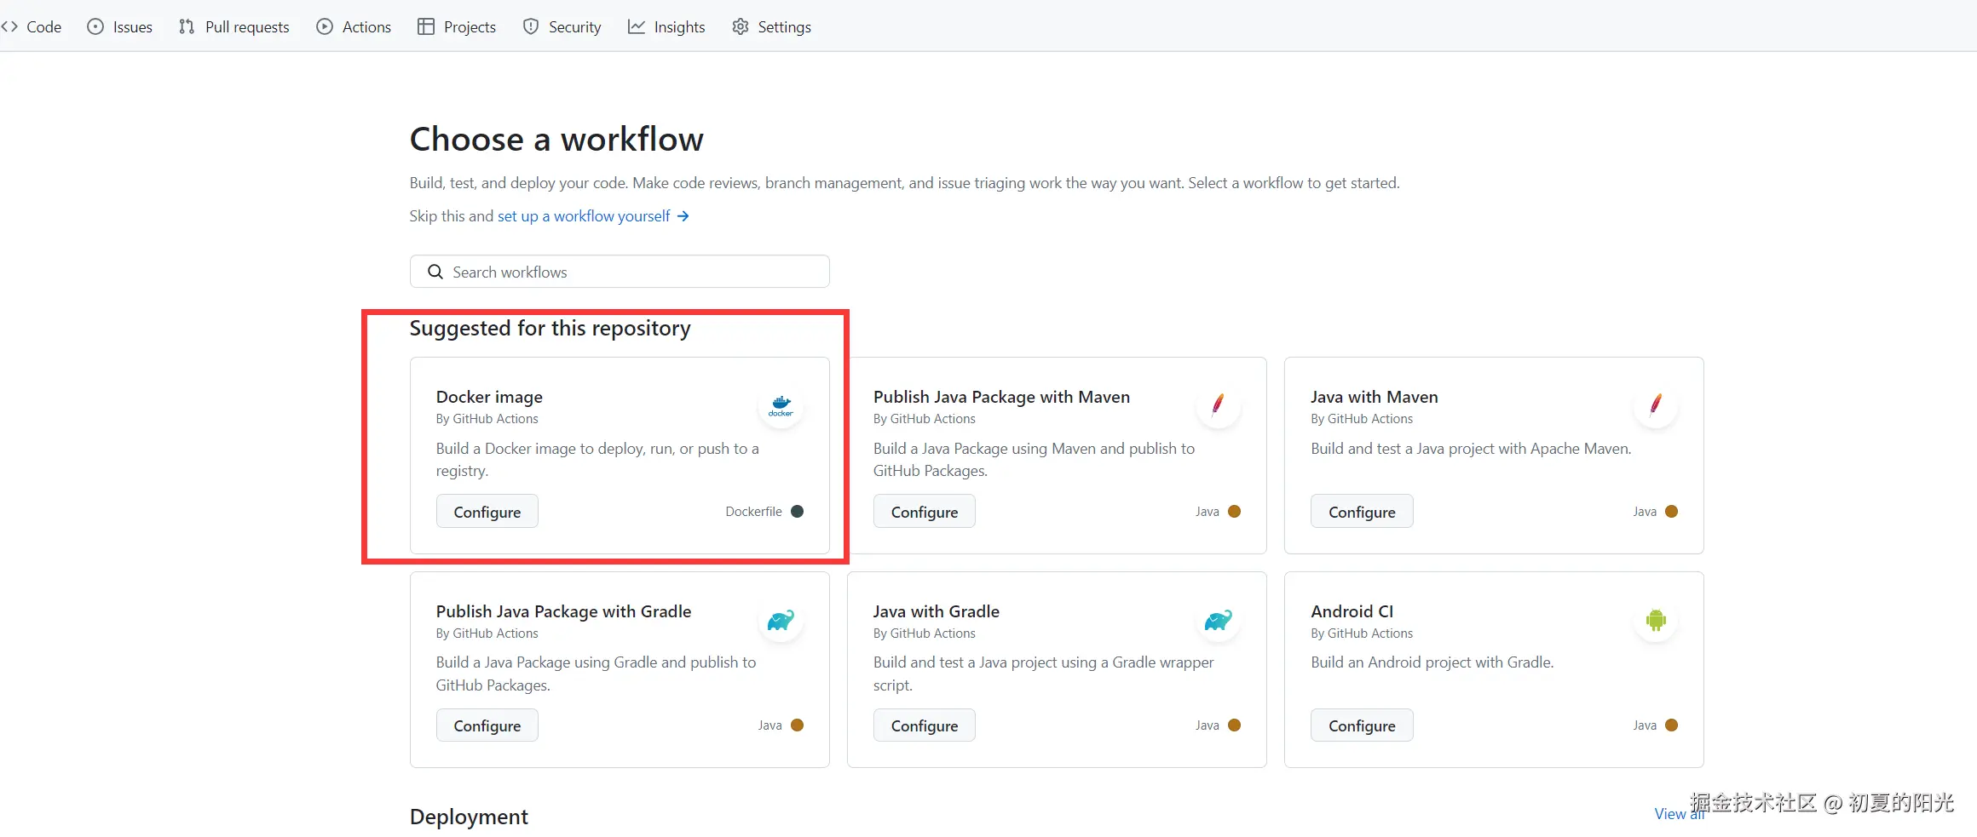Go to the Insights tab
Viewport: 1977px width, 837px height.
coord(666,26)
